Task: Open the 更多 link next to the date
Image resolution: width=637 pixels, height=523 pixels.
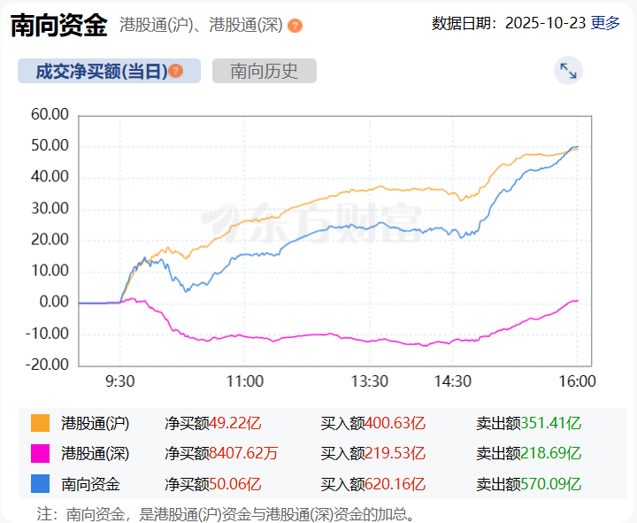Action: pos(605,23)
